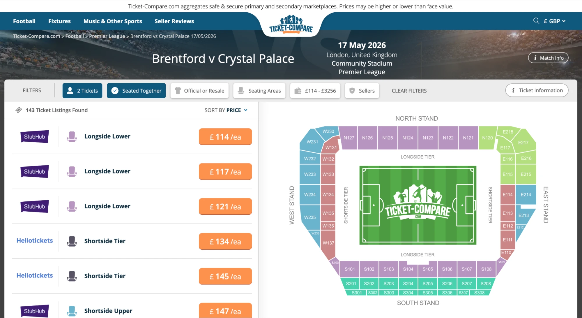Image resolution: width=582 pixels, height=318 pixels.
Task: Click the seat icon on the first StubHub listing
Action: [x=72, y=136]
